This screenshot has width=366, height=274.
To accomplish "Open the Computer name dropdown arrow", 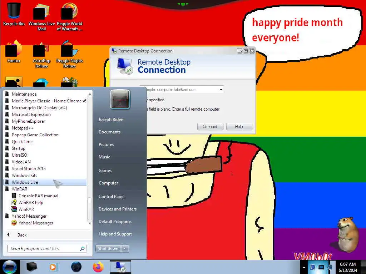I will 221,90.
